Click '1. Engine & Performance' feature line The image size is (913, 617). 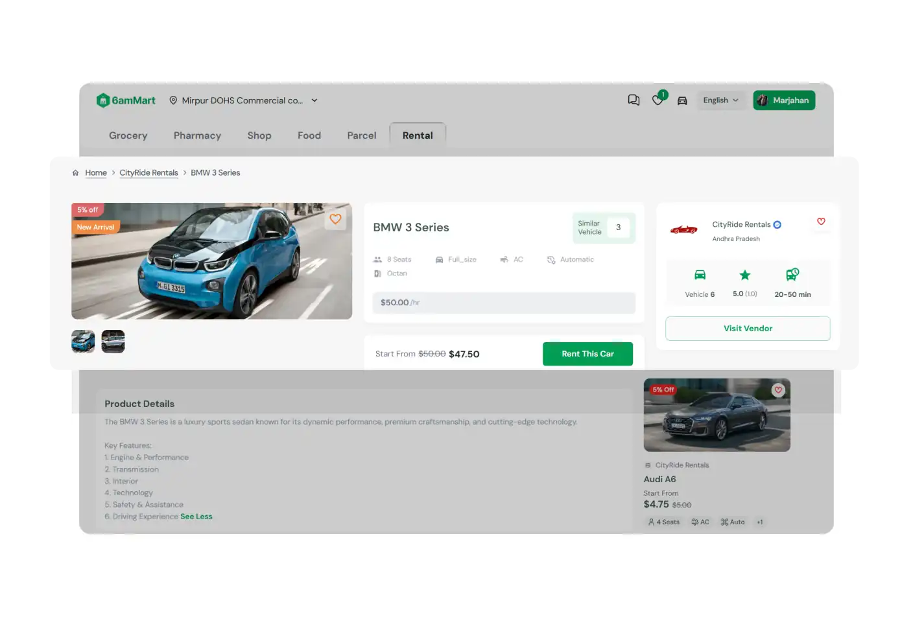pos(147,458)
